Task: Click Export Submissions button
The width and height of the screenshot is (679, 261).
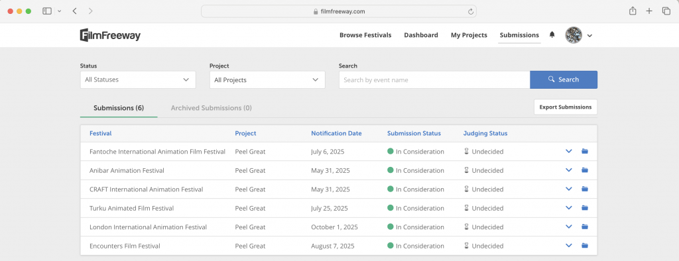Action: coord(565,107)
